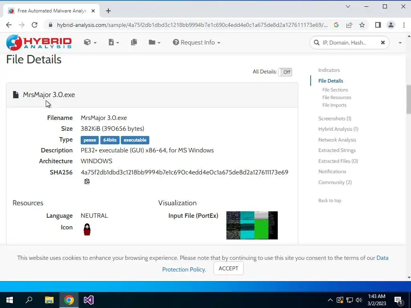Image resolution: width=411 pixels, height=308 pixels.
Task: Click the browser back arrow
Action: [x=9, y=25]
